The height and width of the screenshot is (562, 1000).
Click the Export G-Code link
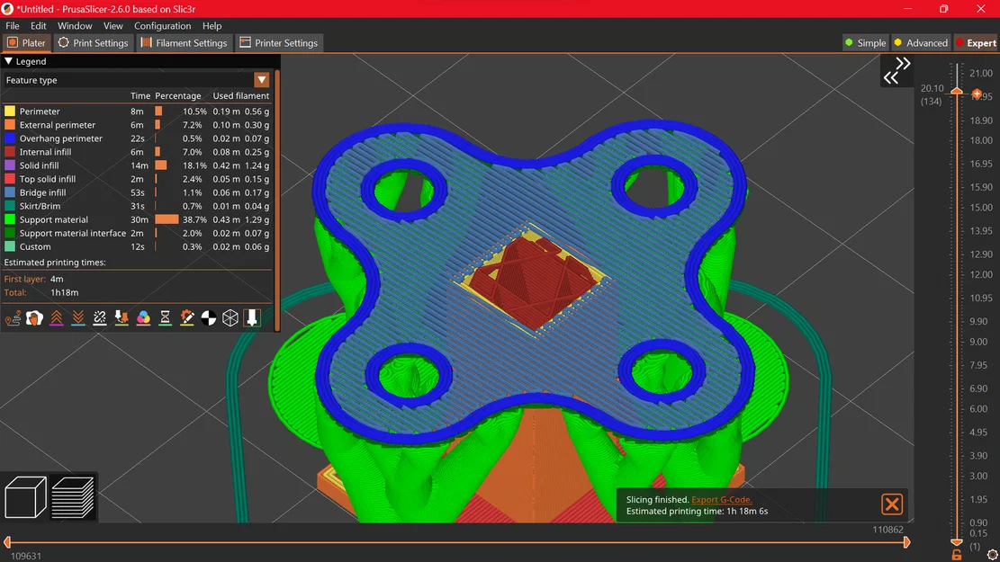point(721,500)
